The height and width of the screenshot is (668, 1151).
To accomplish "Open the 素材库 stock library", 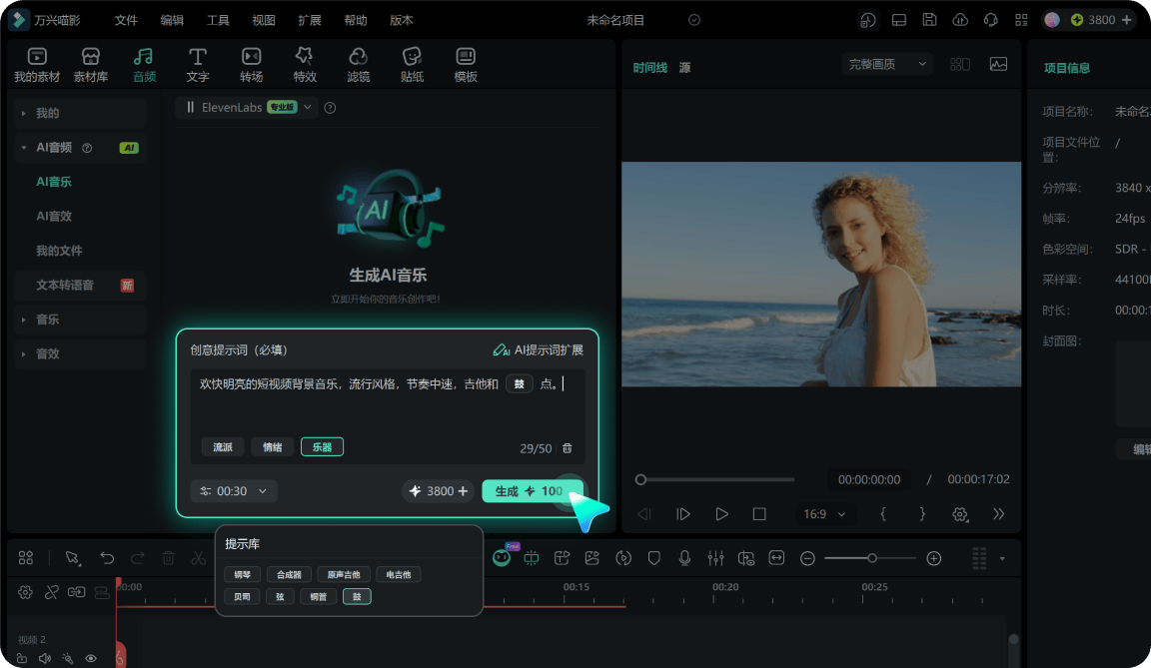I will pyautogui.click(x=90, y=65).
